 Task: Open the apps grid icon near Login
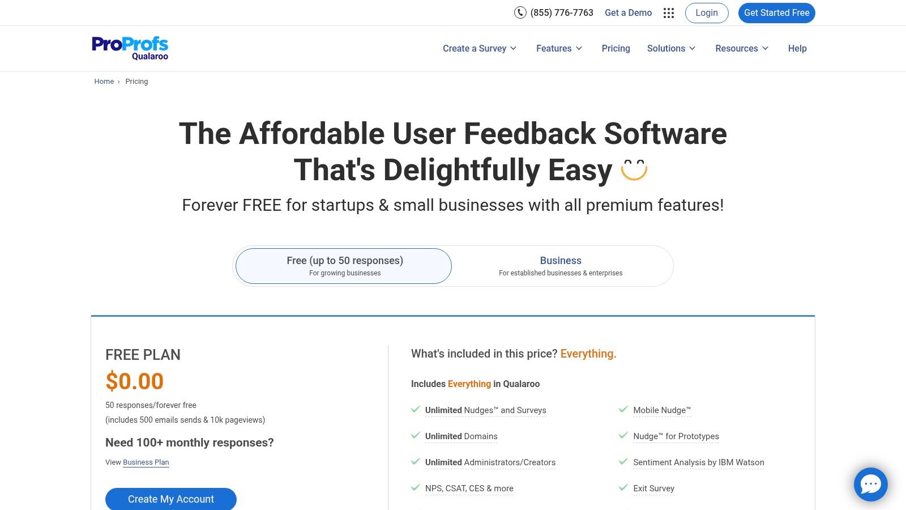[669, 12]
